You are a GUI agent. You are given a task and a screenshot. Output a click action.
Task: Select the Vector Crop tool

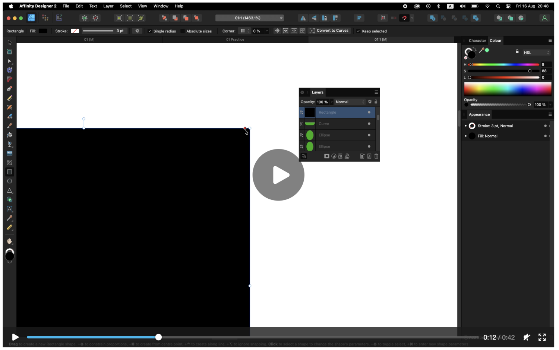click(10, 163)
